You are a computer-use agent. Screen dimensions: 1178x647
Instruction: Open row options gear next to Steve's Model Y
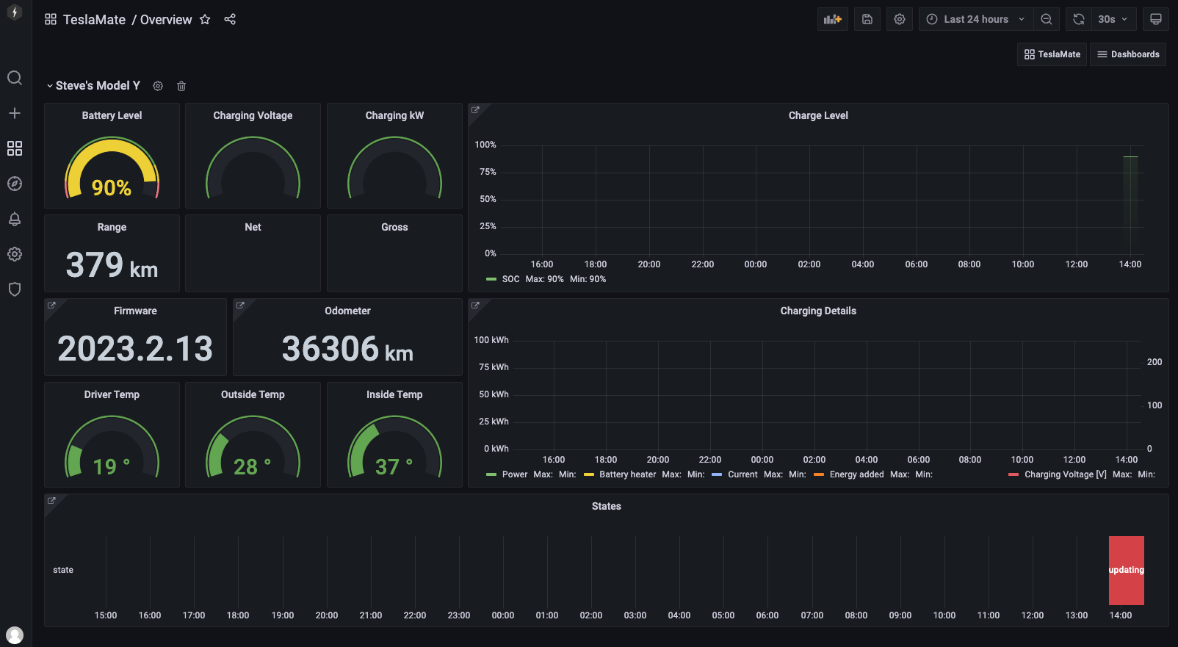pos(158,86)
